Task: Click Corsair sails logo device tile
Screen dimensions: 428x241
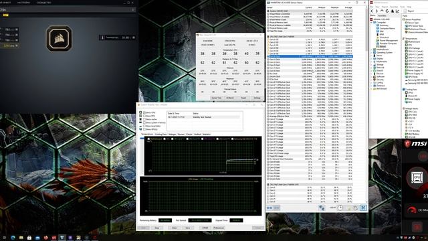Action: 59,39
